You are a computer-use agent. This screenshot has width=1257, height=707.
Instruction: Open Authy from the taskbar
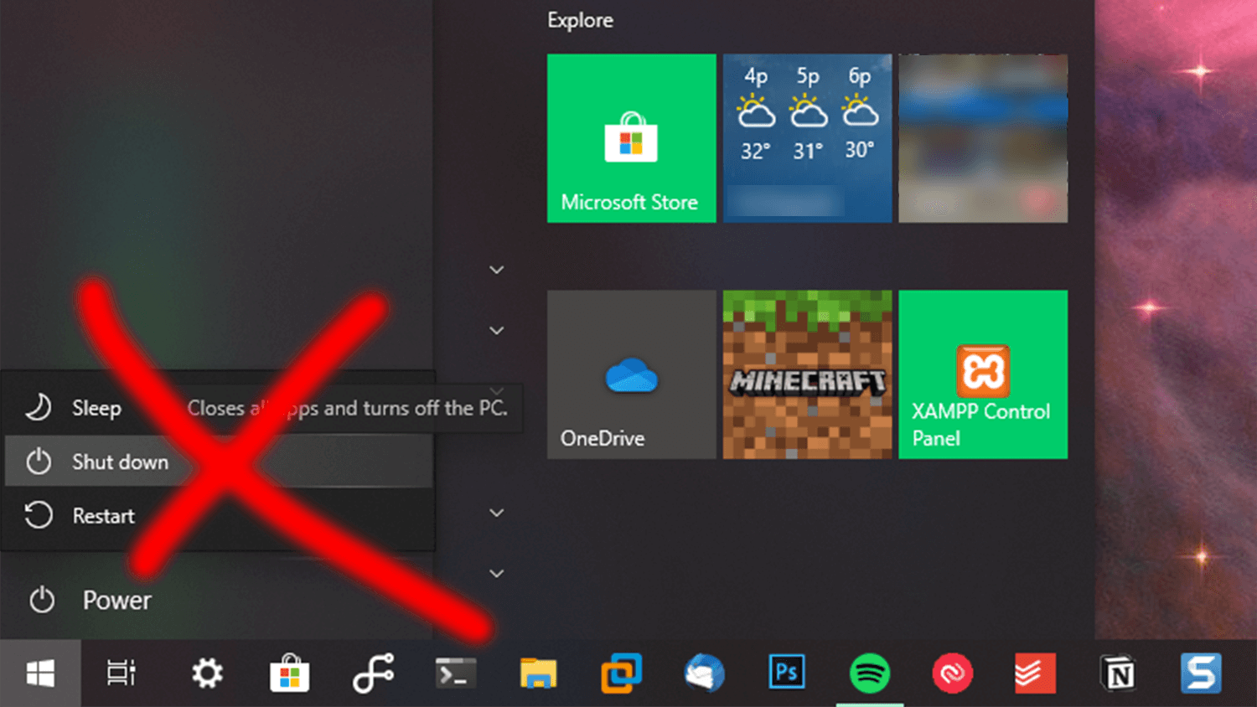[x=952, y=672]
